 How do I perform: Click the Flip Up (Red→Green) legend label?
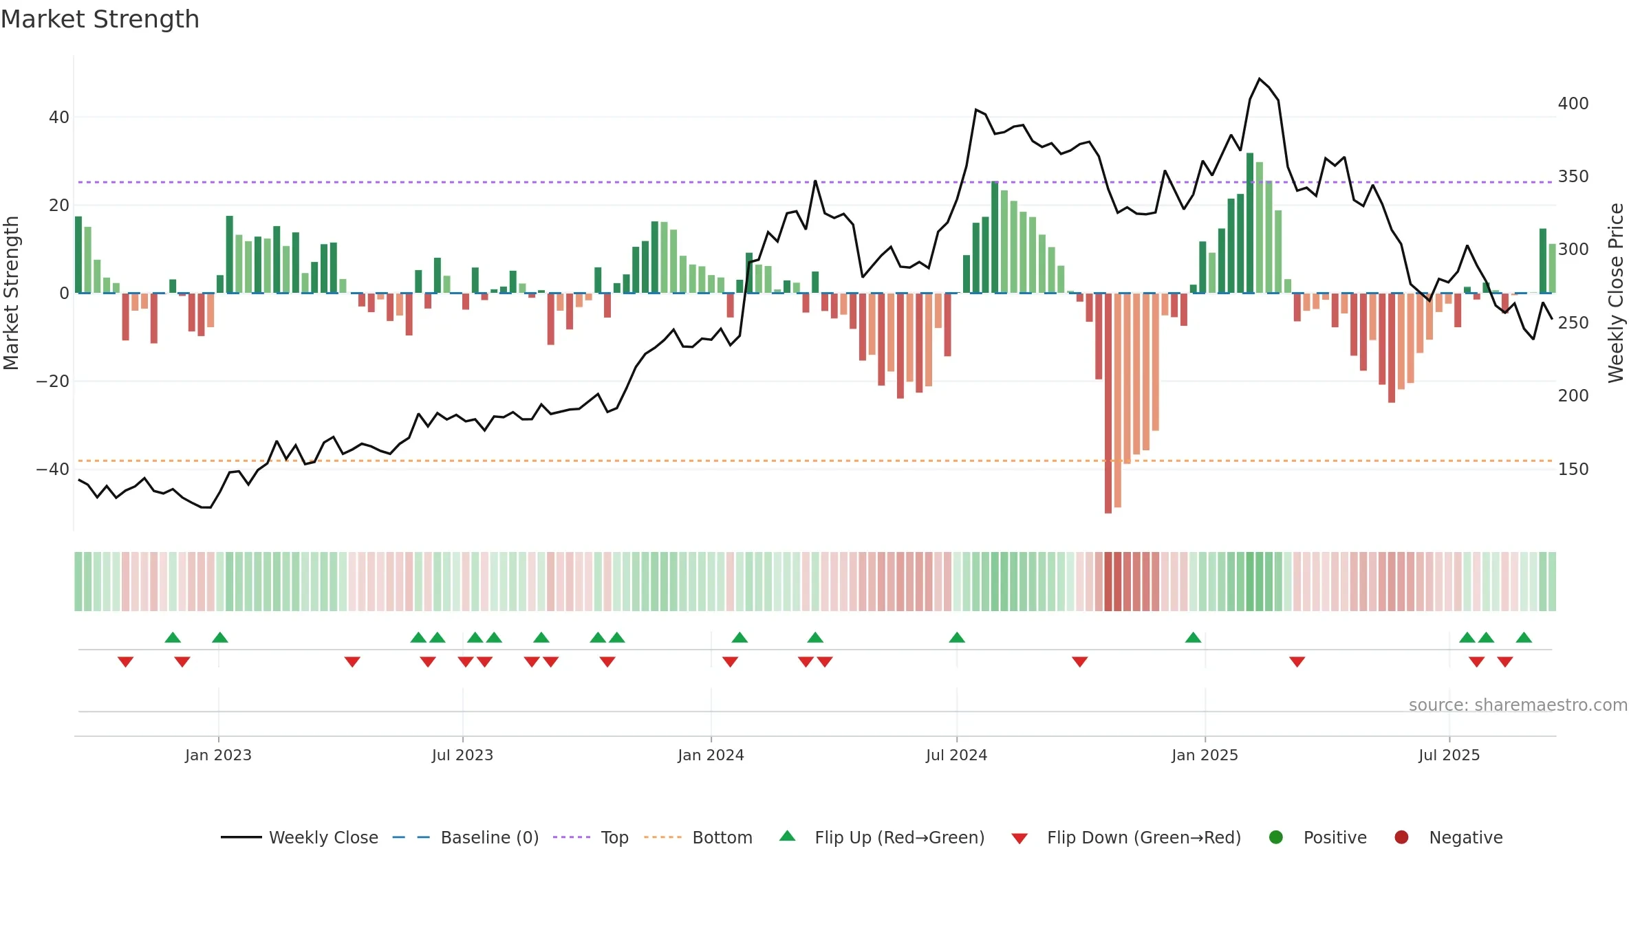pos(900,837)
